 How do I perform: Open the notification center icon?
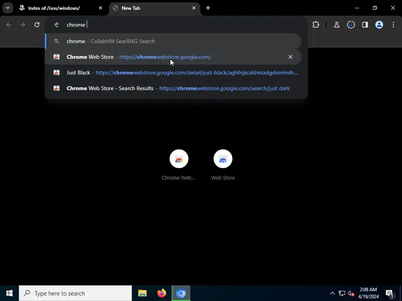click(390, 293)
